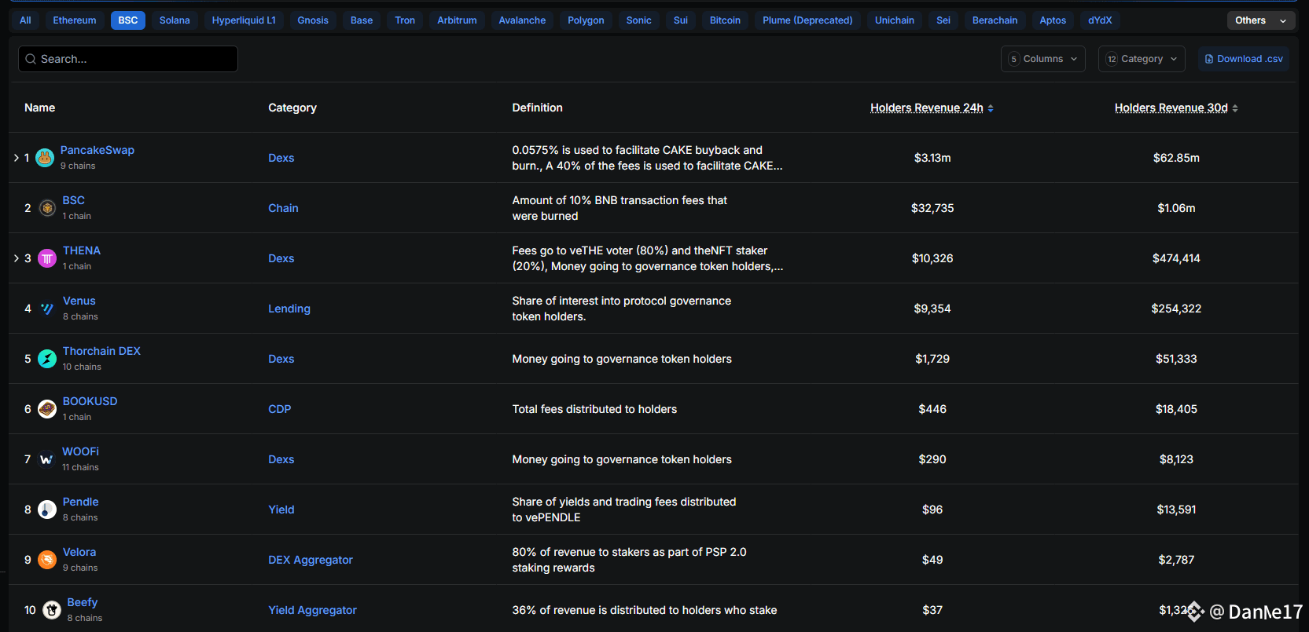Switch to the Polygon tab
The height and width of the screenshot is (632, 1309).
(586, 20)
